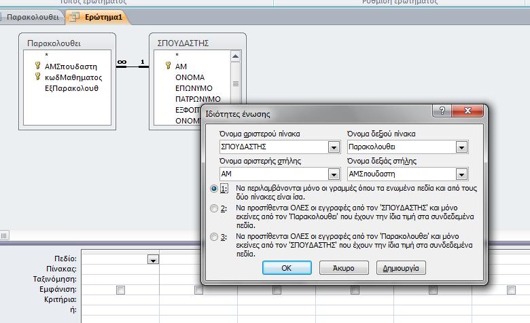Click the first Πεδίο cell in query grid
Viewport: 530px width, 323px height.
120,259
